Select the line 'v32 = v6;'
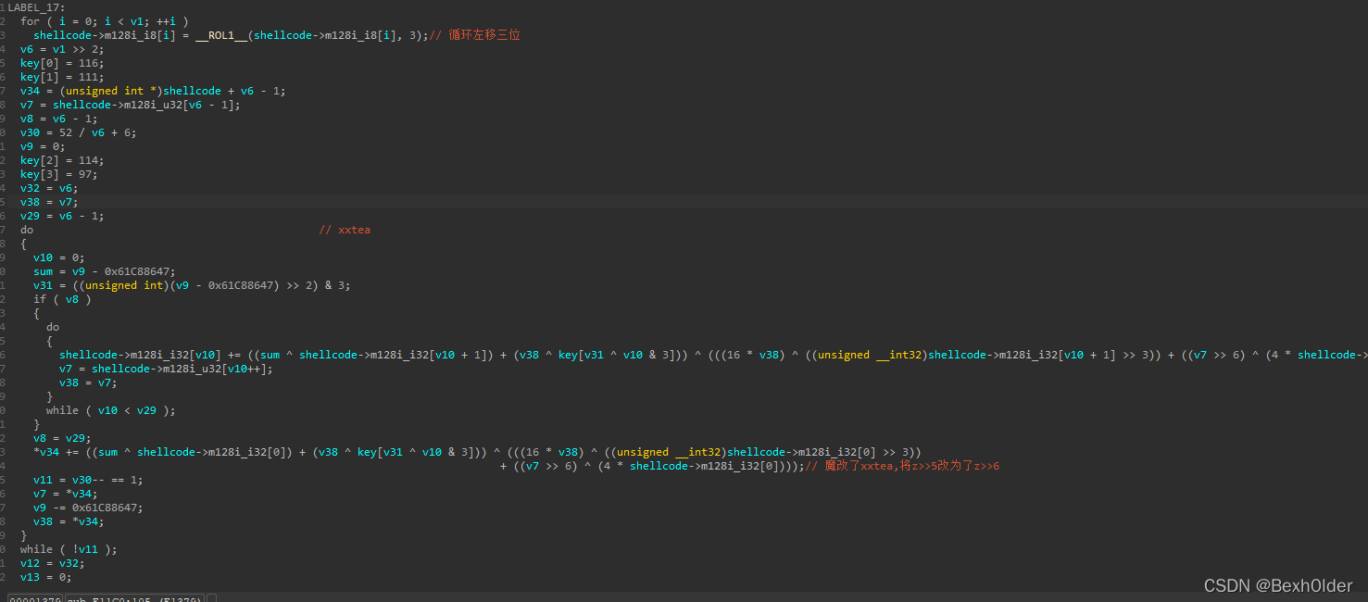The width and height of the screenshot is (1368, 602). coord(49,188)
